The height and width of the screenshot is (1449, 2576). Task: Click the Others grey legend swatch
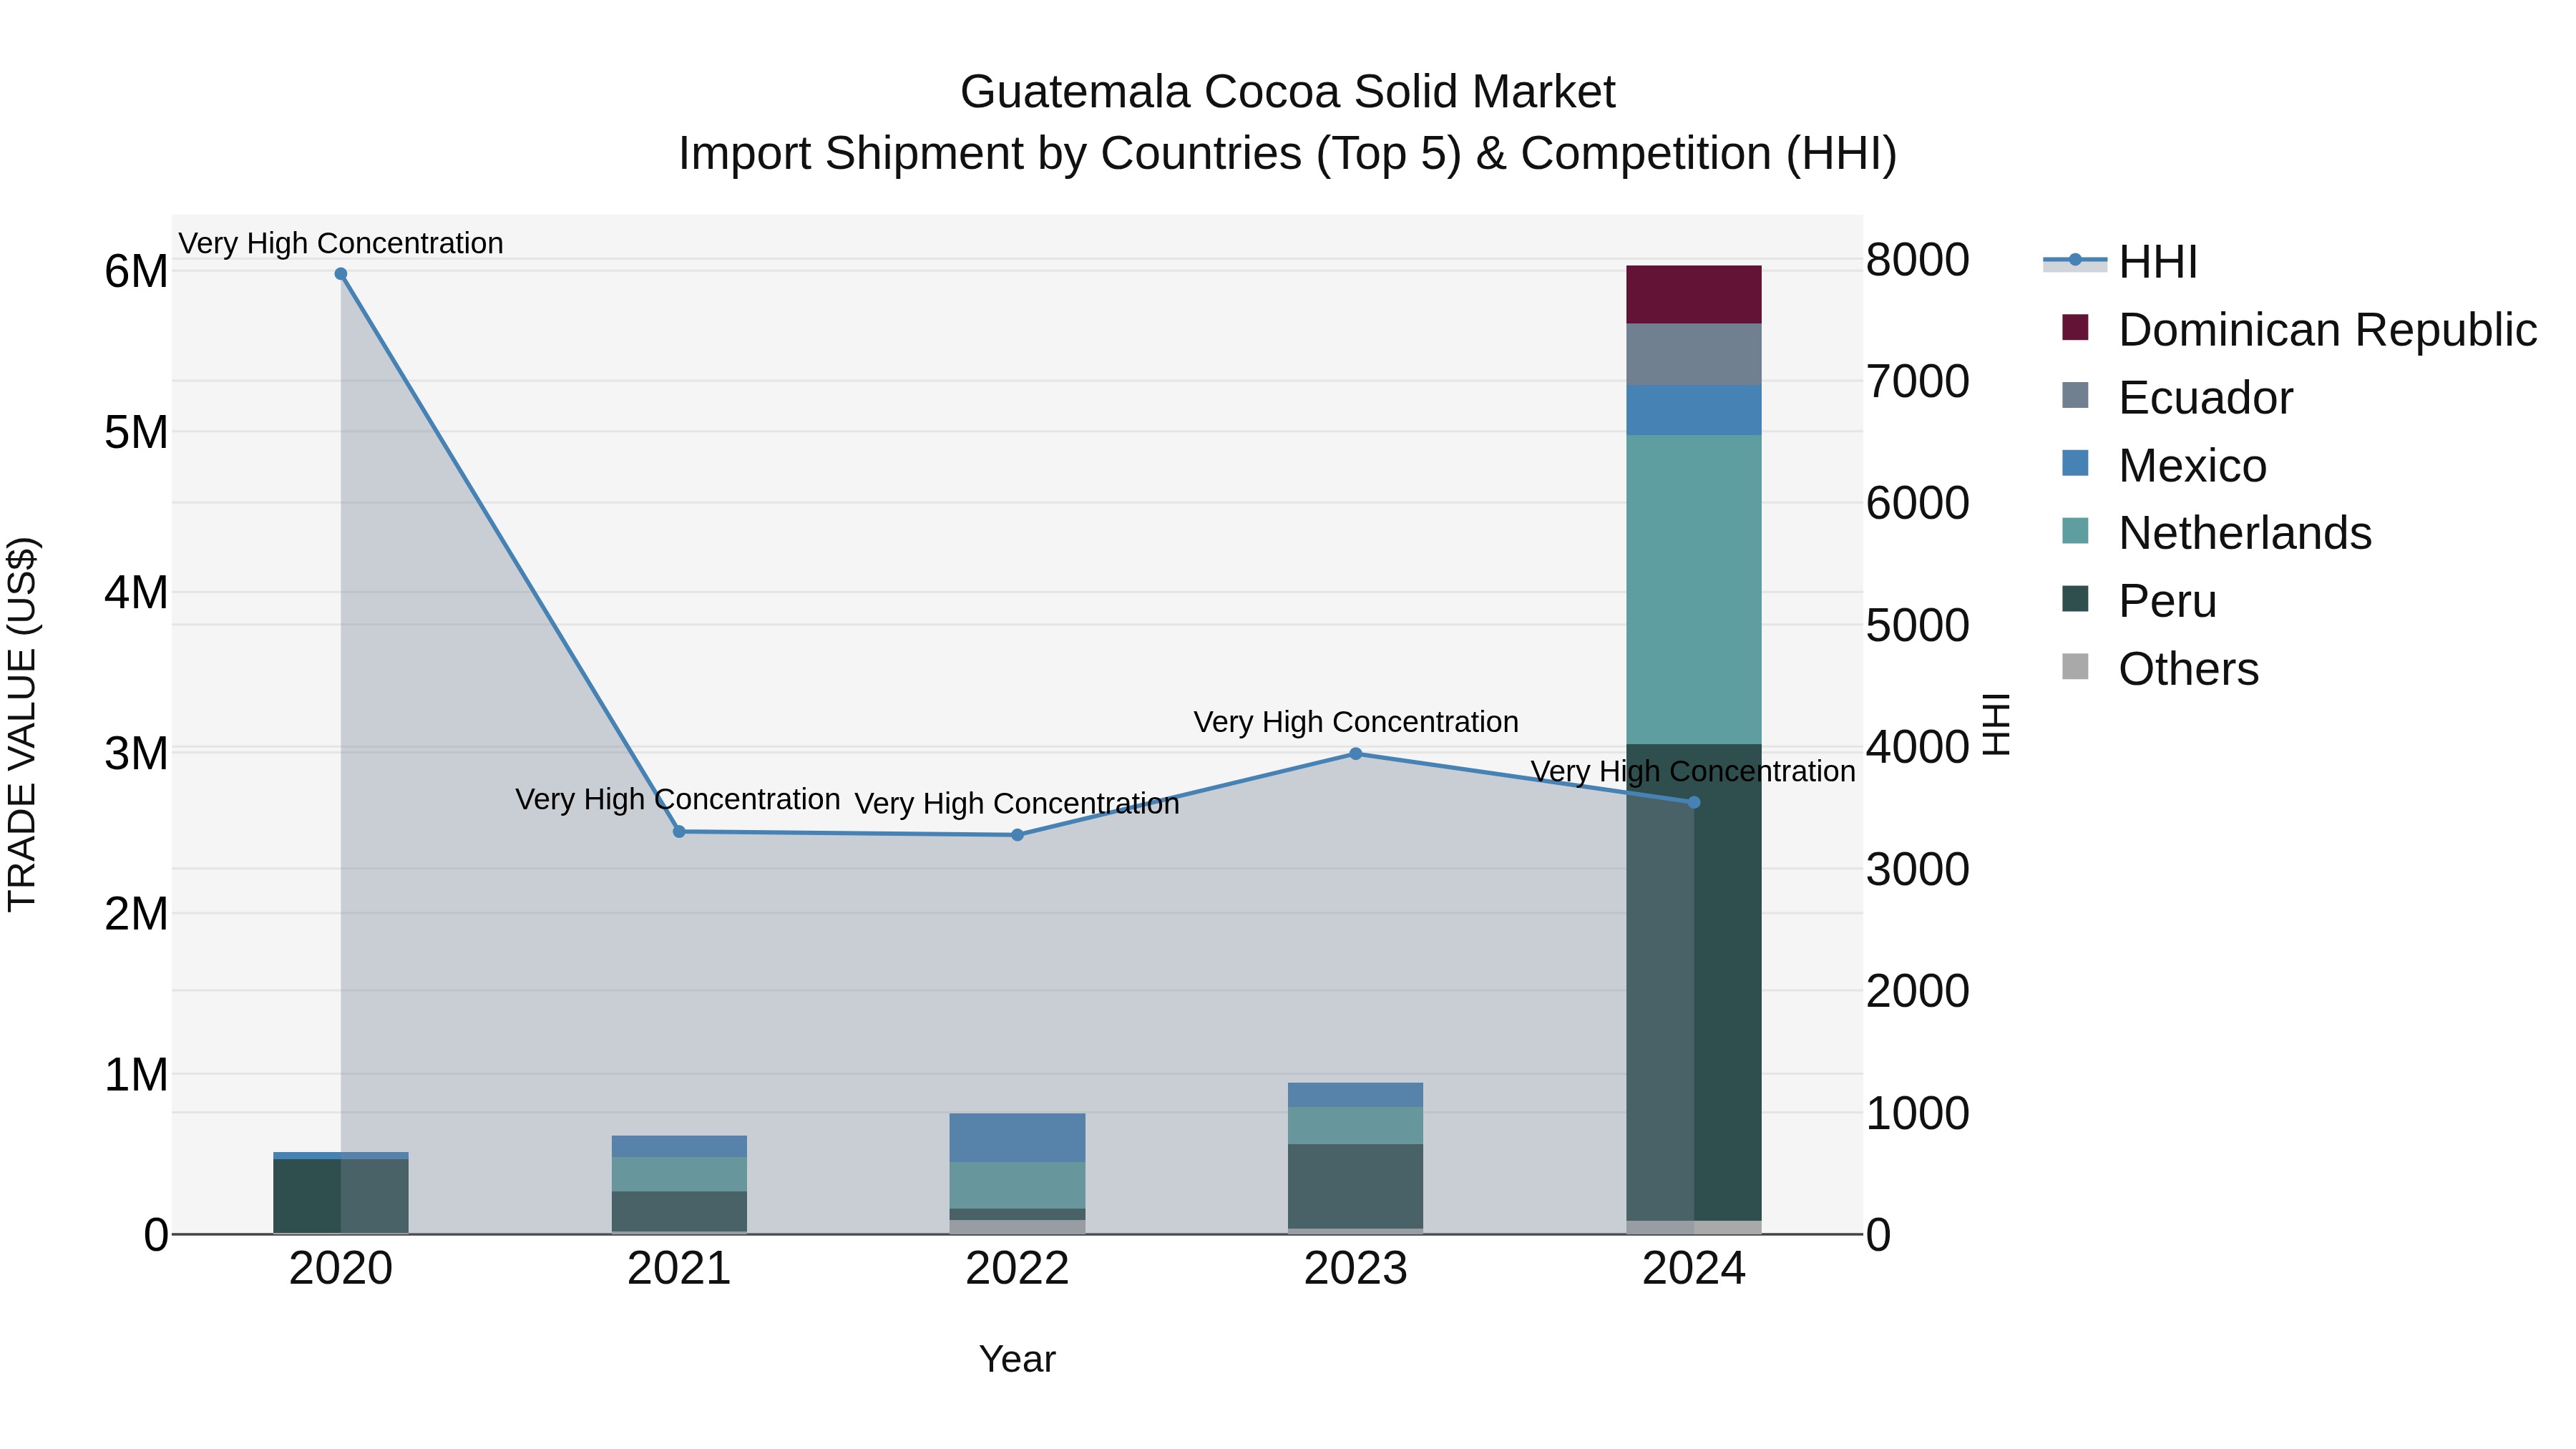point(2075,666)
